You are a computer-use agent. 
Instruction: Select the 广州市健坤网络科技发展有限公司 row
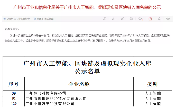point(55,98)
